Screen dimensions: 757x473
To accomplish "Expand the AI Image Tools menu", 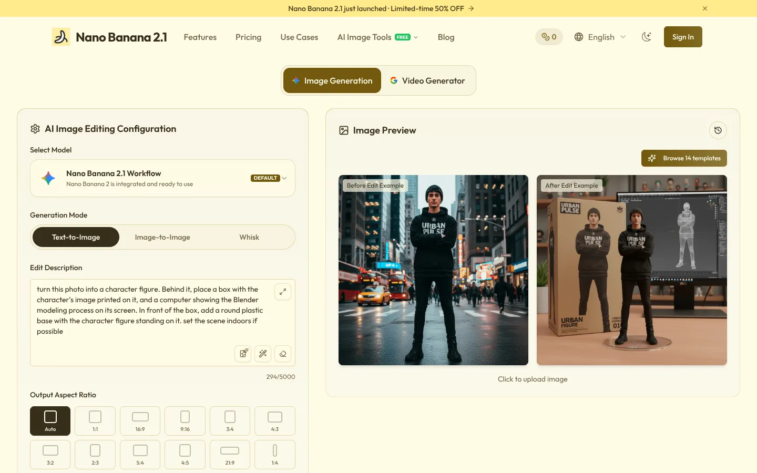I will tap(377, 37).
